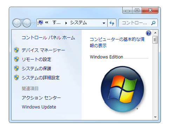Click shield icon beside システムの保護

pos(16,68)
